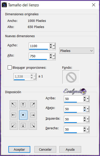The width and height of the screenshot is (100, 156).
Task: Enable the Bloquear proporciones checkbox
Action: tap(10, 67)
